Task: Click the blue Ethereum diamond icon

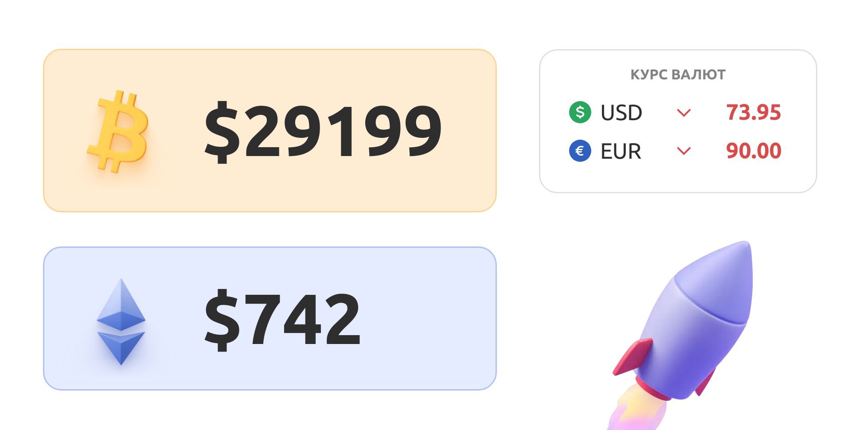Action: coord(121,321)
